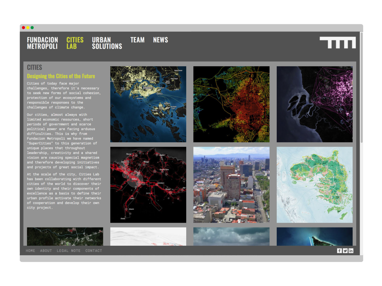Click the Metropoli logo at top right
This screenshot has height=286, width=382.
338,43
